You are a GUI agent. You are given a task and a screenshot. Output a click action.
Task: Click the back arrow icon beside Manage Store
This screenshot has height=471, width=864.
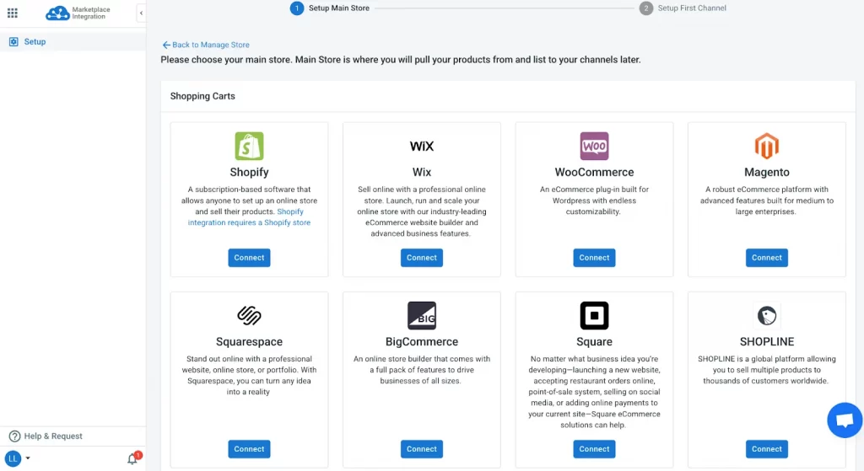[166, 45]
